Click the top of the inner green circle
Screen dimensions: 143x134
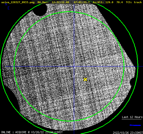click(x=69, y=12)
